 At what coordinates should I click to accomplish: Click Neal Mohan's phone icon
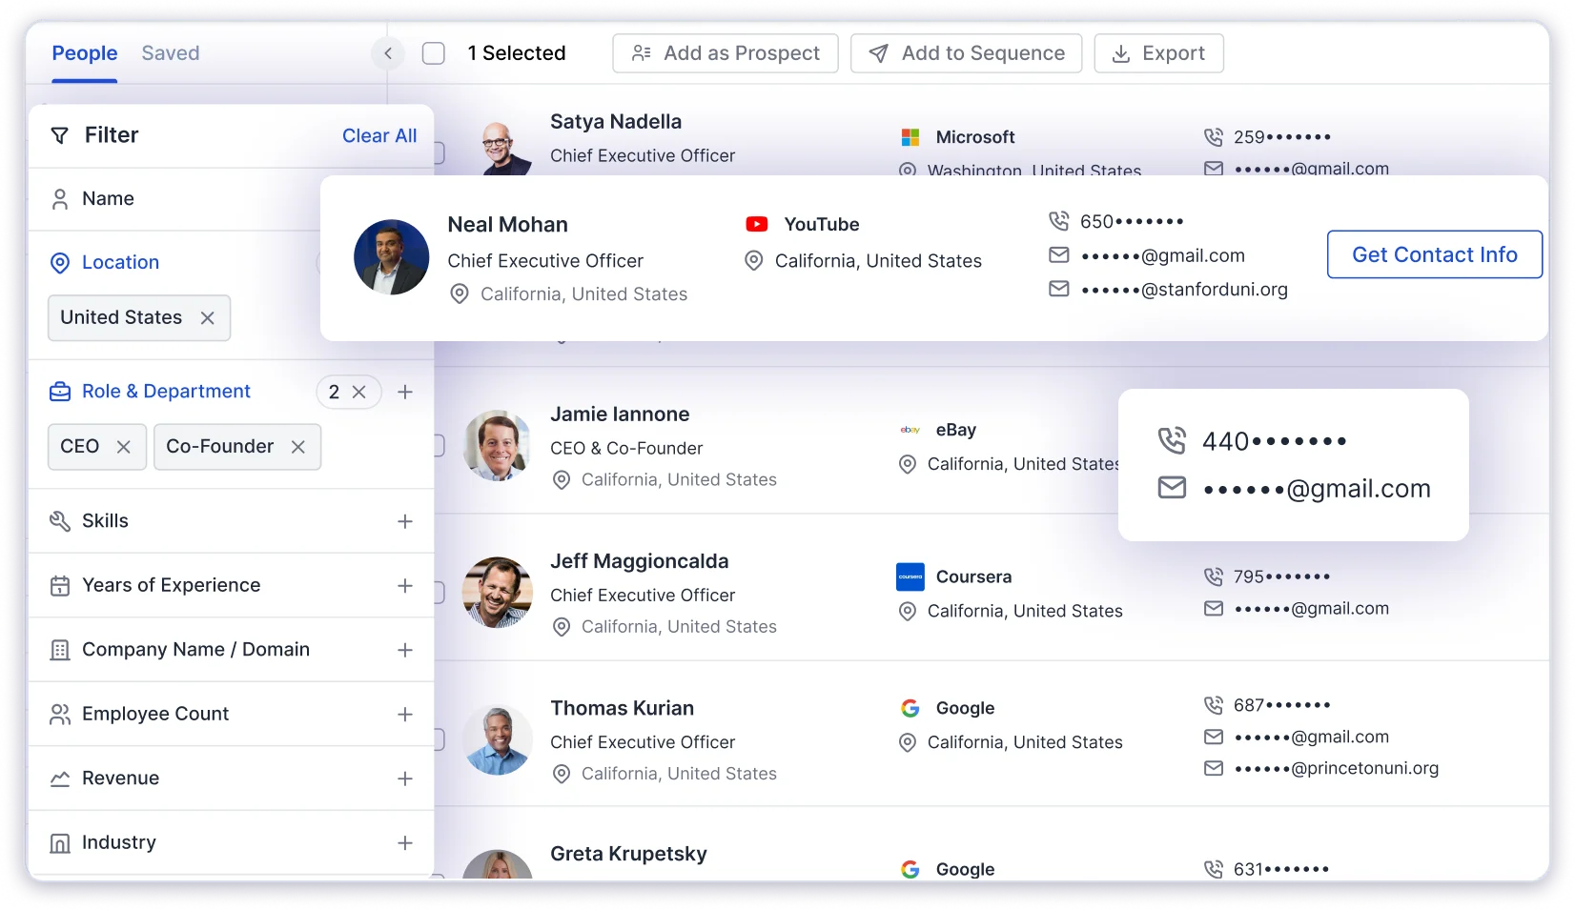(1059, 221)
